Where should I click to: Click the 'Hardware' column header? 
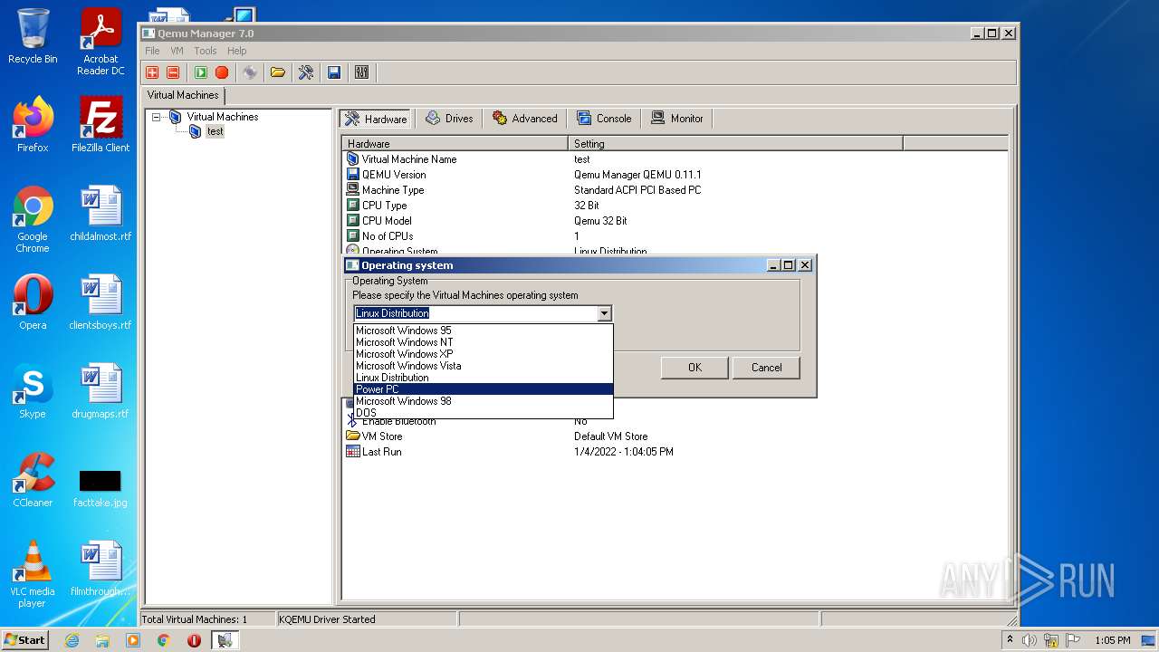click(x=455, y=143)
